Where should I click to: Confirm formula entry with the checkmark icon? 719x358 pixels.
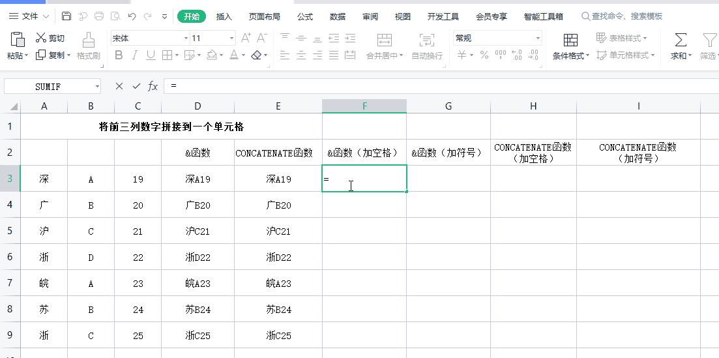[x=136, y=86]
